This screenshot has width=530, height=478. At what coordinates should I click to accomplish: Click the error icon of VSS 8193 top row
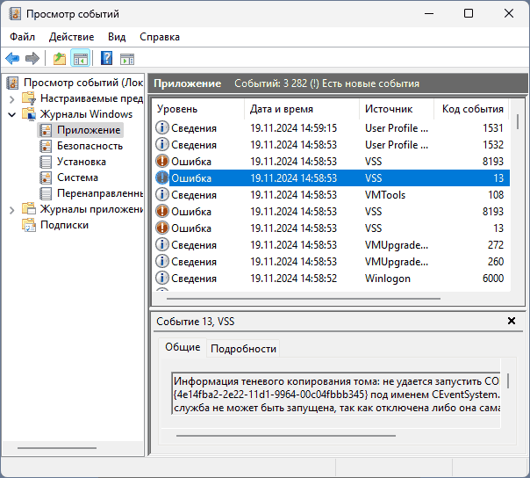tap(162, 161)
